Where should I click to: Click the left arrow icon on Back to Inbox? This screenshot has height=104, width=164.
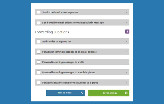coord(82,93)
